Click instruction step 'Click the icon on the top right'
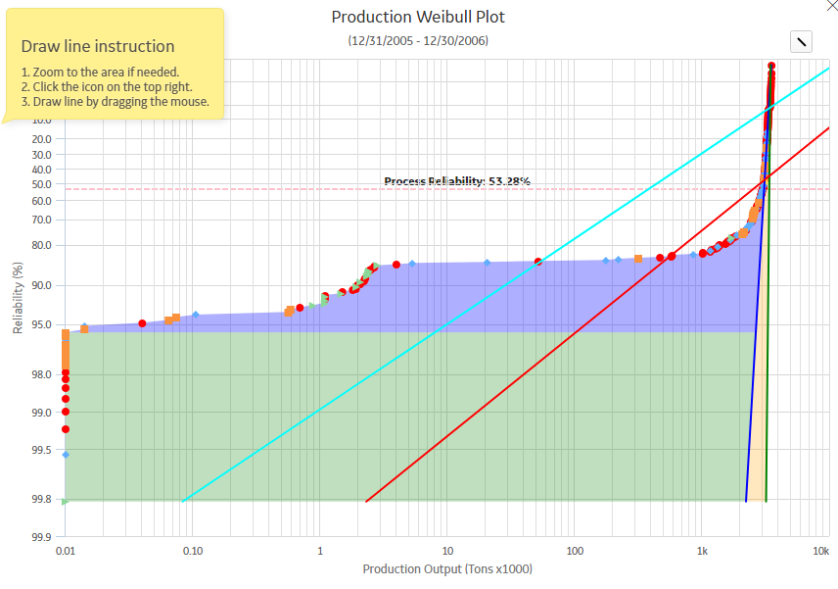The width and height of the screenshot is (838, 589). pyautogui.click(x=107, y=86)
